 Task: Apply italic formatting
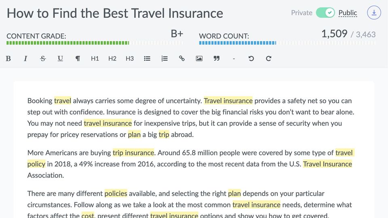click(x=25, y=59)
